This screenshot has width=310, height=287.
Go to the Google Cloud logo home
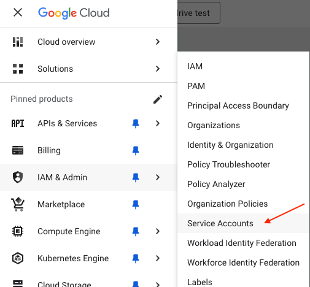pos(74,13)
